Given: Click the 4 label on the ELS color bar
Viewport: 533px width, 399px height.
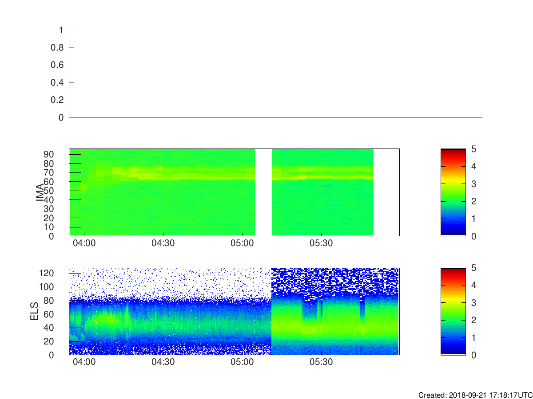Looking at the screenshot, I should 473,285.
